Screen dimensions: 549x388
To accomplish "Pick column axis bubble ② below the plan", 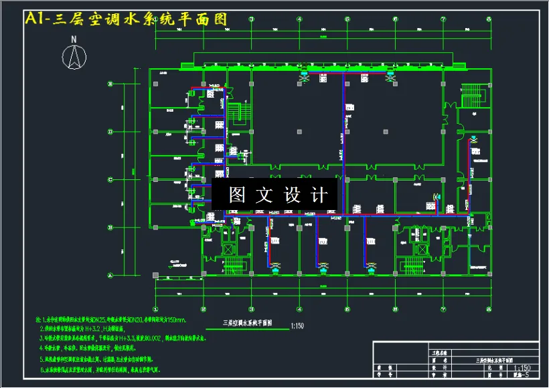I will [204, 309].
